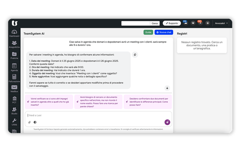Open the MailBox section
The image size is (240, 151).
[x=14, y=89]
